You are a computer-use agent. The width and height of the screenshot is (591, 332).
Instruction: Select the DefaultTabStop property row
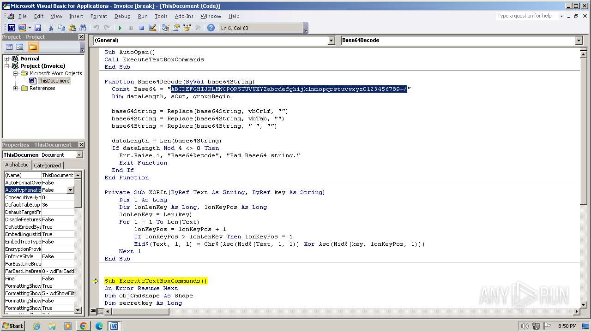pos(39,205)
